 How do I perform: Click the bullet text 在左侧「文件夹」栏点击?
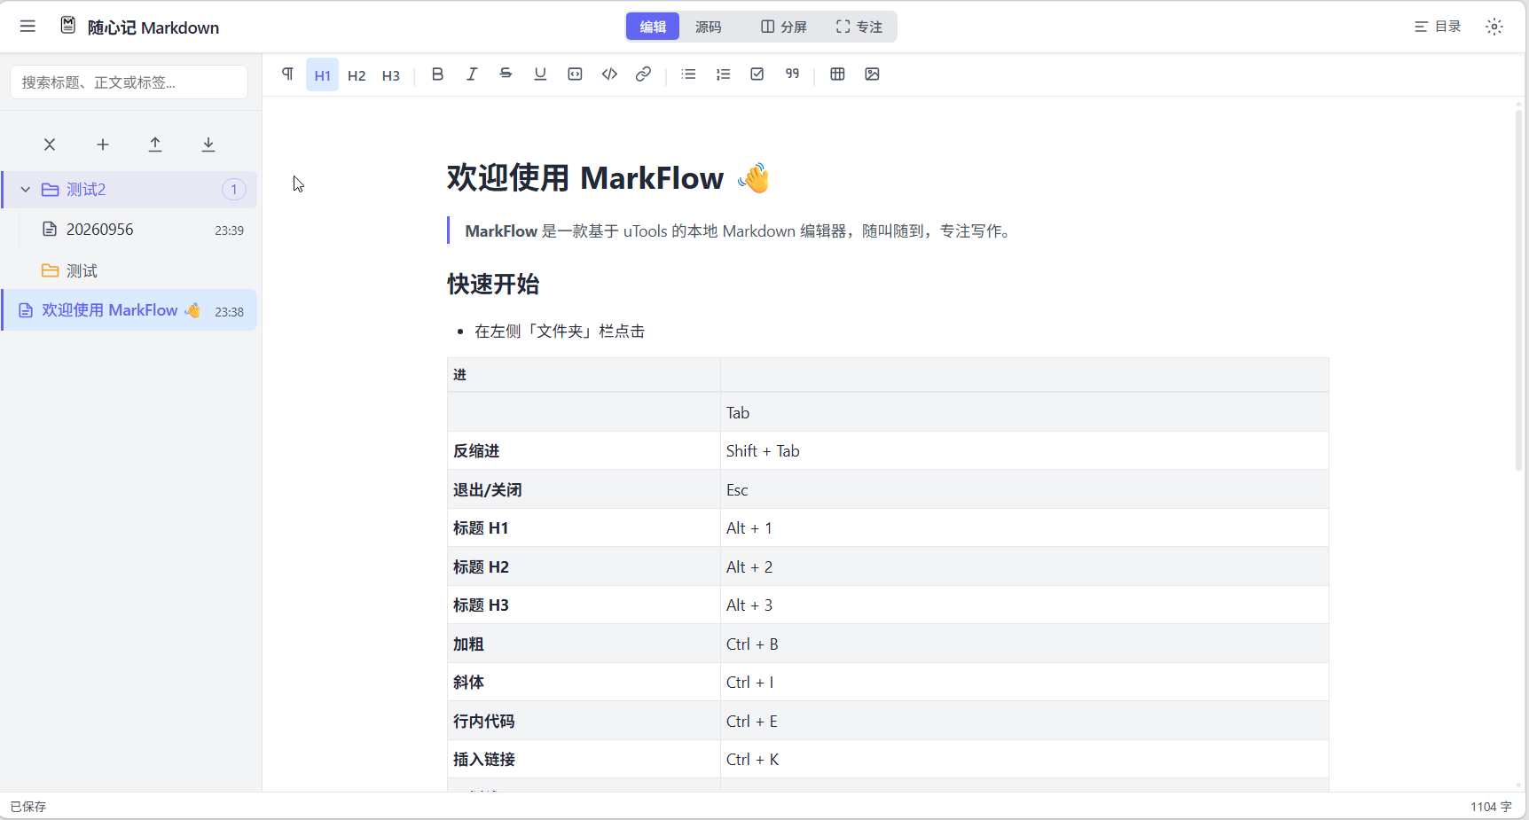click(x=560, y=332)
